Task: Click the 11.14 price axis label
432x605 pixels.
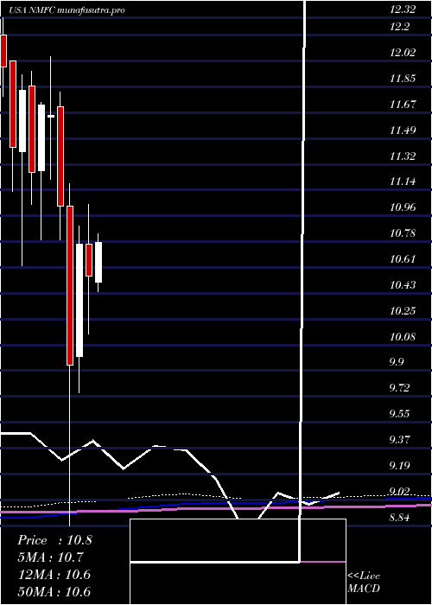Action: pos(403,181)
